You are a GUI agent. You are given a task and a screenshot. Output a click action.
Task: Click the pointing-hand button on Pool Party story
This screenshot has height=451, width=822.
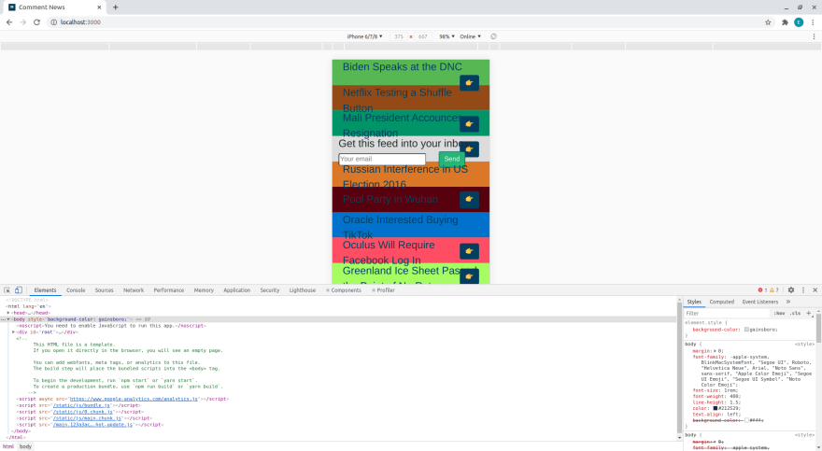tap(469, 200)
